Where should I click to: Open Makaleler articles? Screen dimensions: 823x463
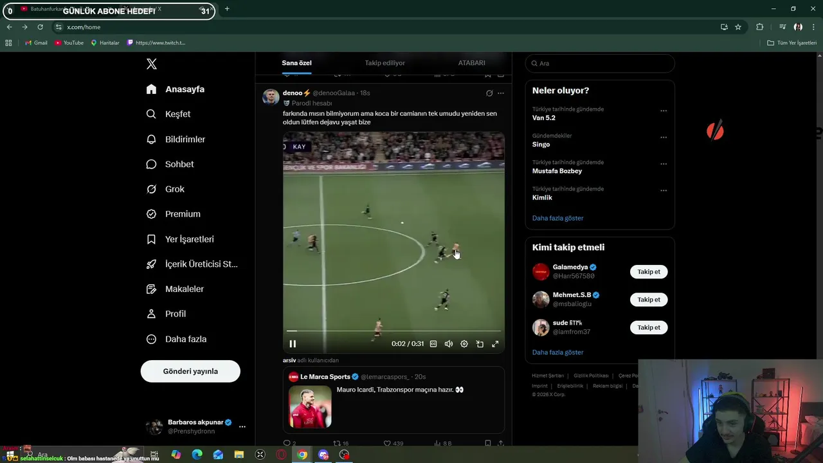[175, 289]
